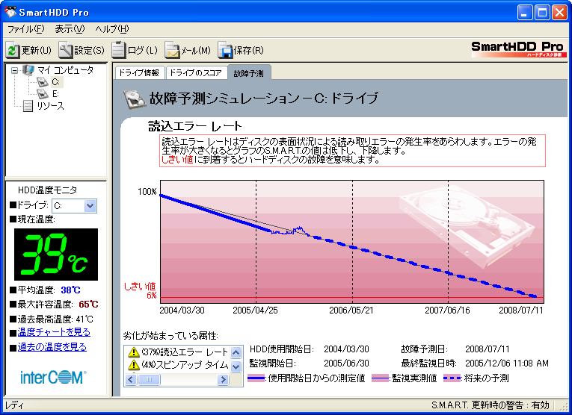Screen dimensions: 572x415
Task: Click the hard disk icon beside 故障予測シミュレーション
Action: click(x=135, y=99)
